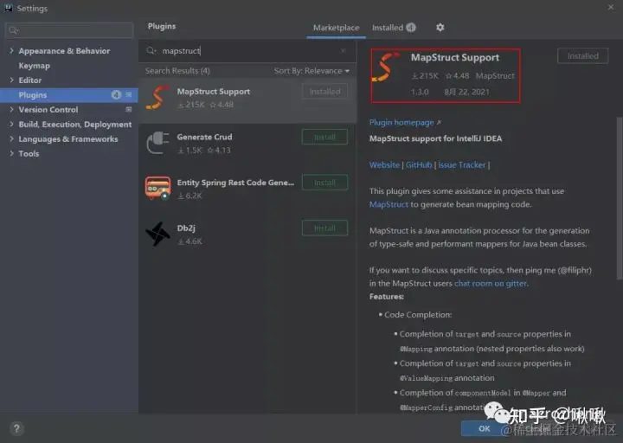This screenshot has width=623, height=443.
Task: Click Version Control project-level icon
Action: click(x=129, y=109)
